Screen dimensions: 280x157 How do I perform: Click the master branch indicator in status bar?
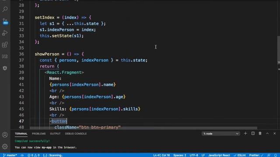point(10,155)
